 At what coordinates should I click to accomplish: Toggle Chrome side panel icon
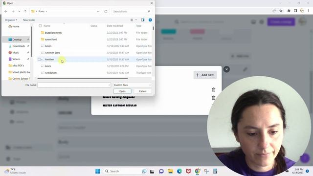point(295,11)
